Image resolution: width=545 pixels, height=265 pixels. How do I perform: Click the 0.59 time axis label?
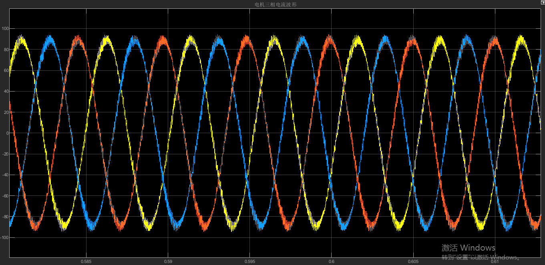[x=169, y=262]
